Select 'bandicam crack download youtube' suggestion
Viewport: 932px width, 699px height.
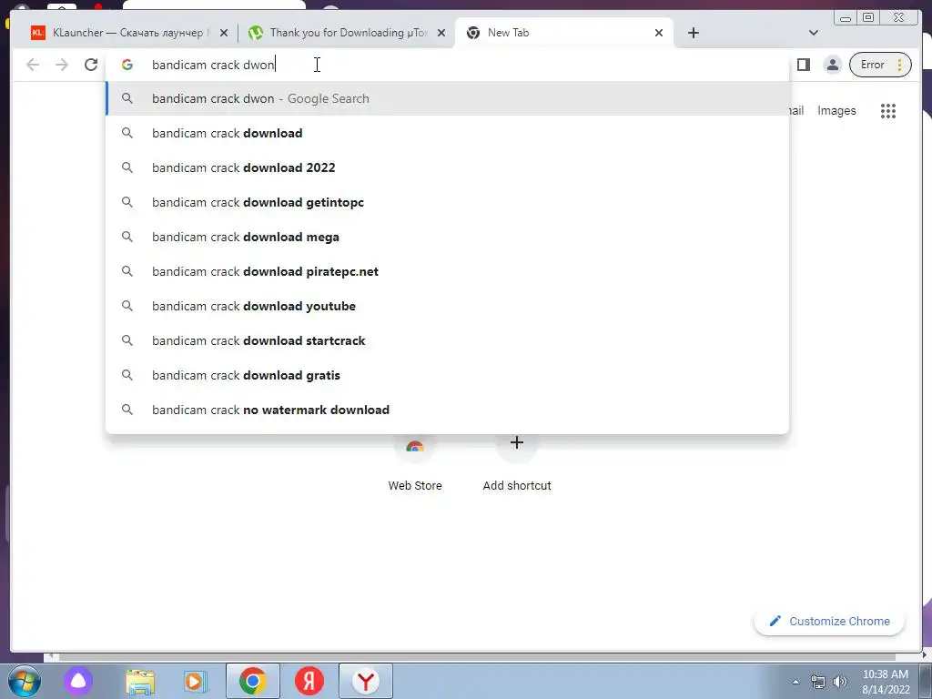(x=447, y=306)
